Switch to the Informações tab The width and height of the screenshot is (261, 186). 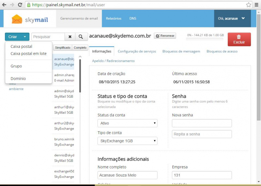pyautogui.click(x=102, y=51)
